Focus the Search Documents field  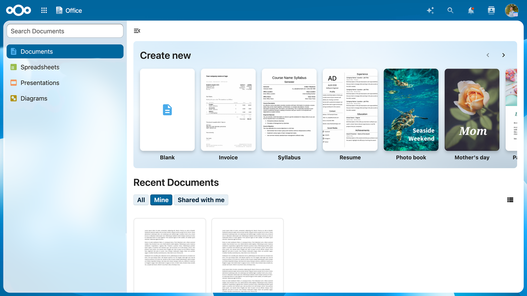pyautogui.click(x=65, y=31)
